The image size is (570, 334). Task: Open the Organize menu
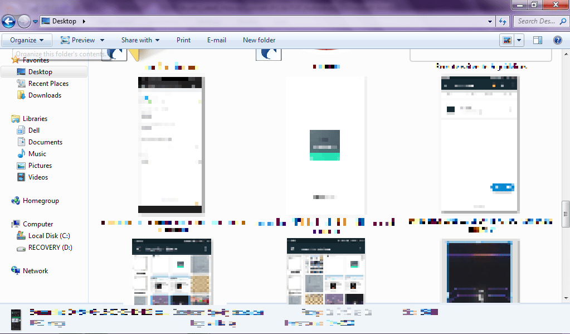click(27, 40)
